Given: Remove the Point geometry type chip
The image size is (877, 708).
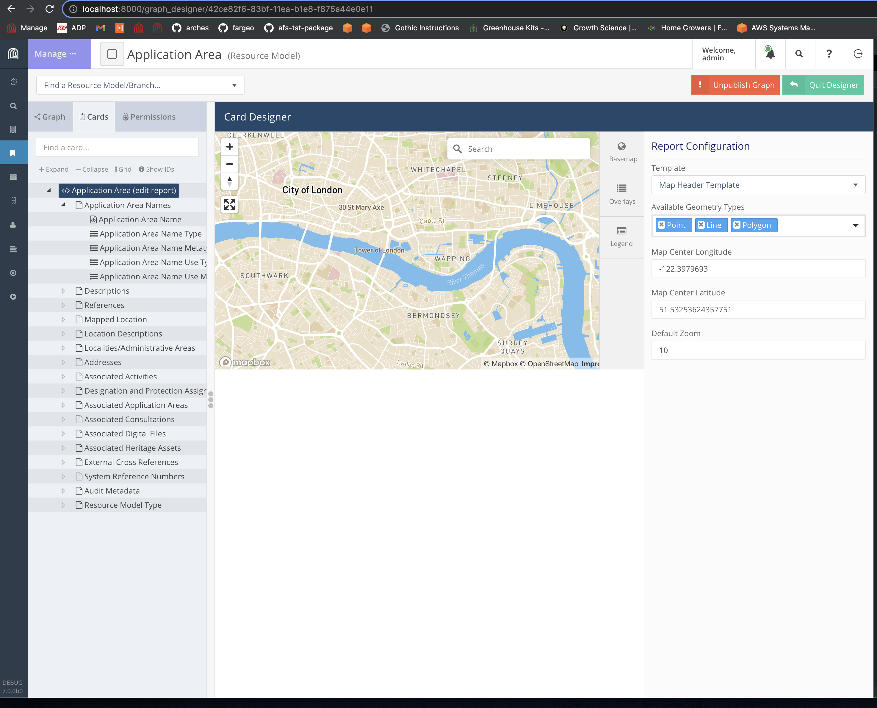Looking at the screenshot, I should 662,225.
